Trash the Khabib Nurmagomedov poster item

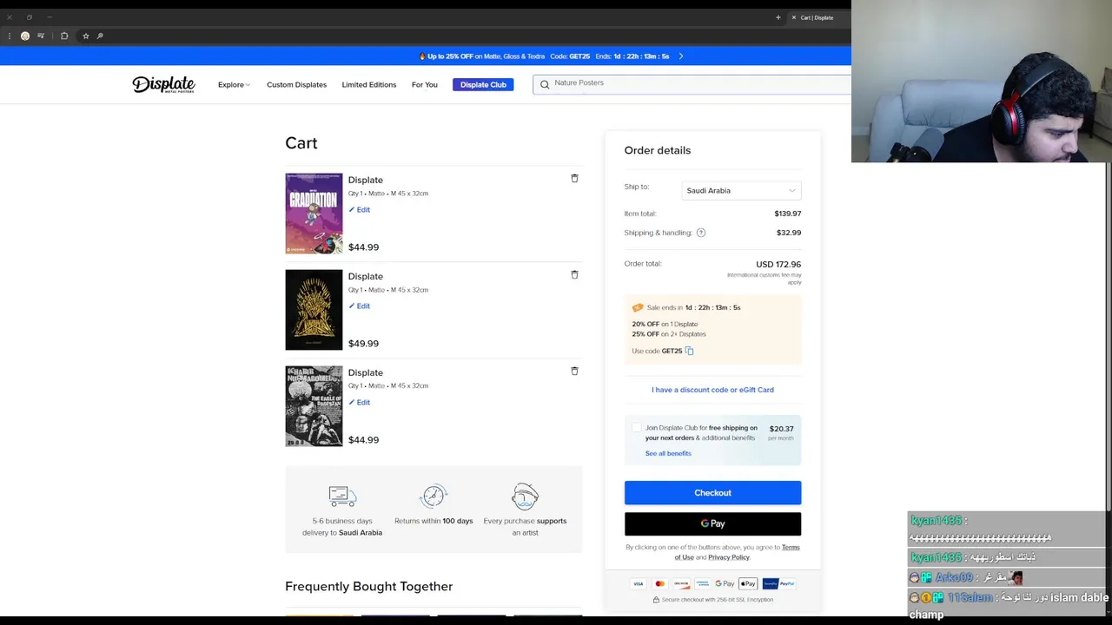[574, 371]
